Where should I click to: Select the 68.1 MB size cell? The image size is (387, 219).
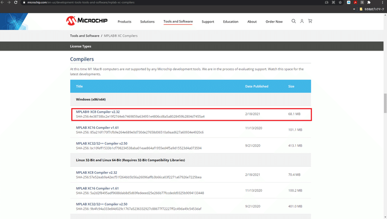point(294,114)
